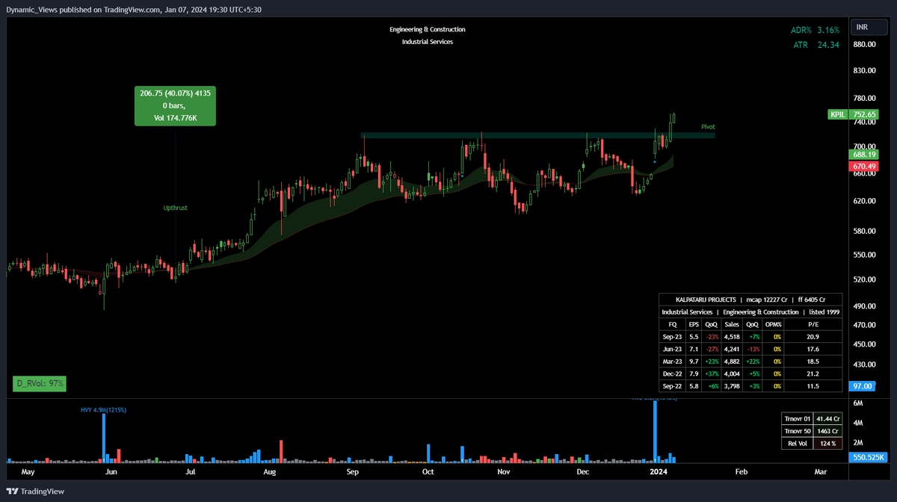Click the Sales value 3,798
The width and height of the screenshot is (897, 502).
[x=732, y=386]
